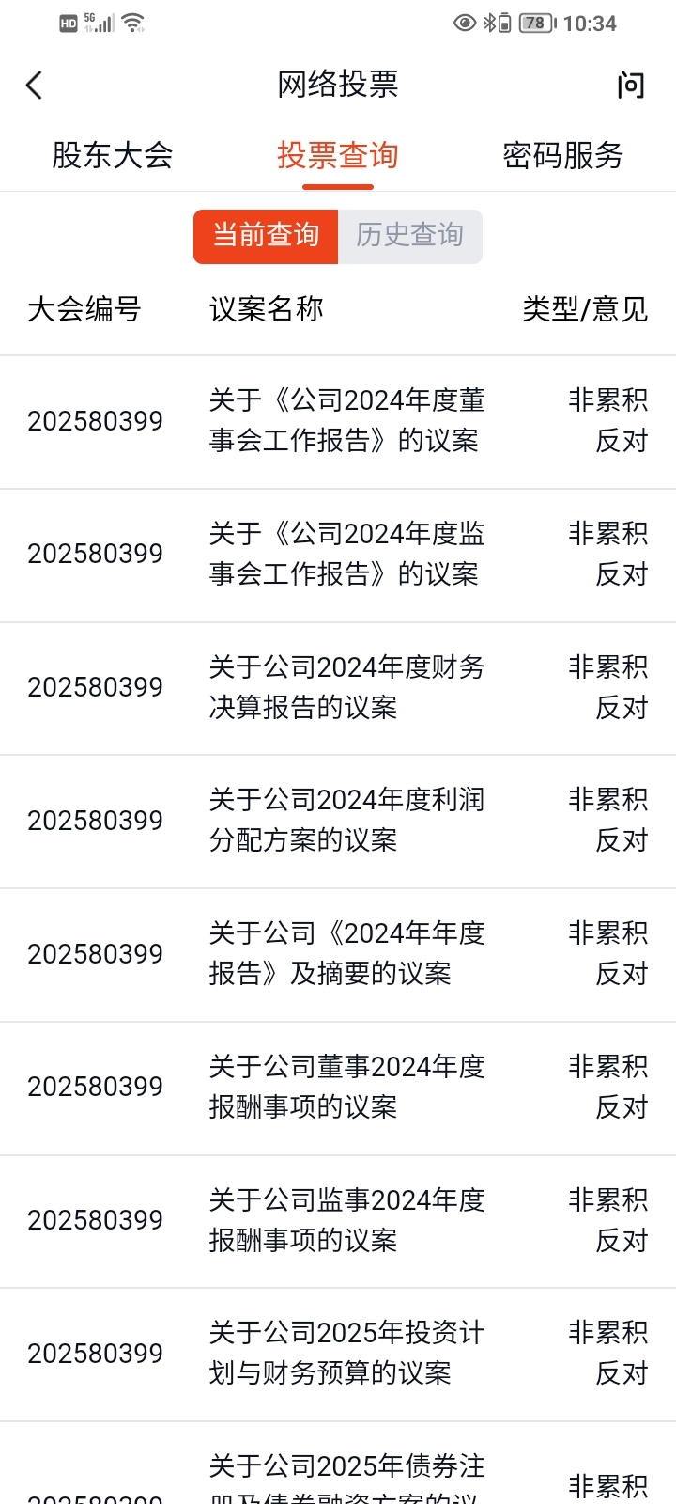The width and height of the screenshot is (676, 1504).
Task: Switch to 当前查询 toggle
Action: click(266, 236)
